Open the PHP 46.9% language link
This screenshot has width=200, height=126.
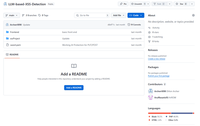pyautogui.click(x=172, y=117)
